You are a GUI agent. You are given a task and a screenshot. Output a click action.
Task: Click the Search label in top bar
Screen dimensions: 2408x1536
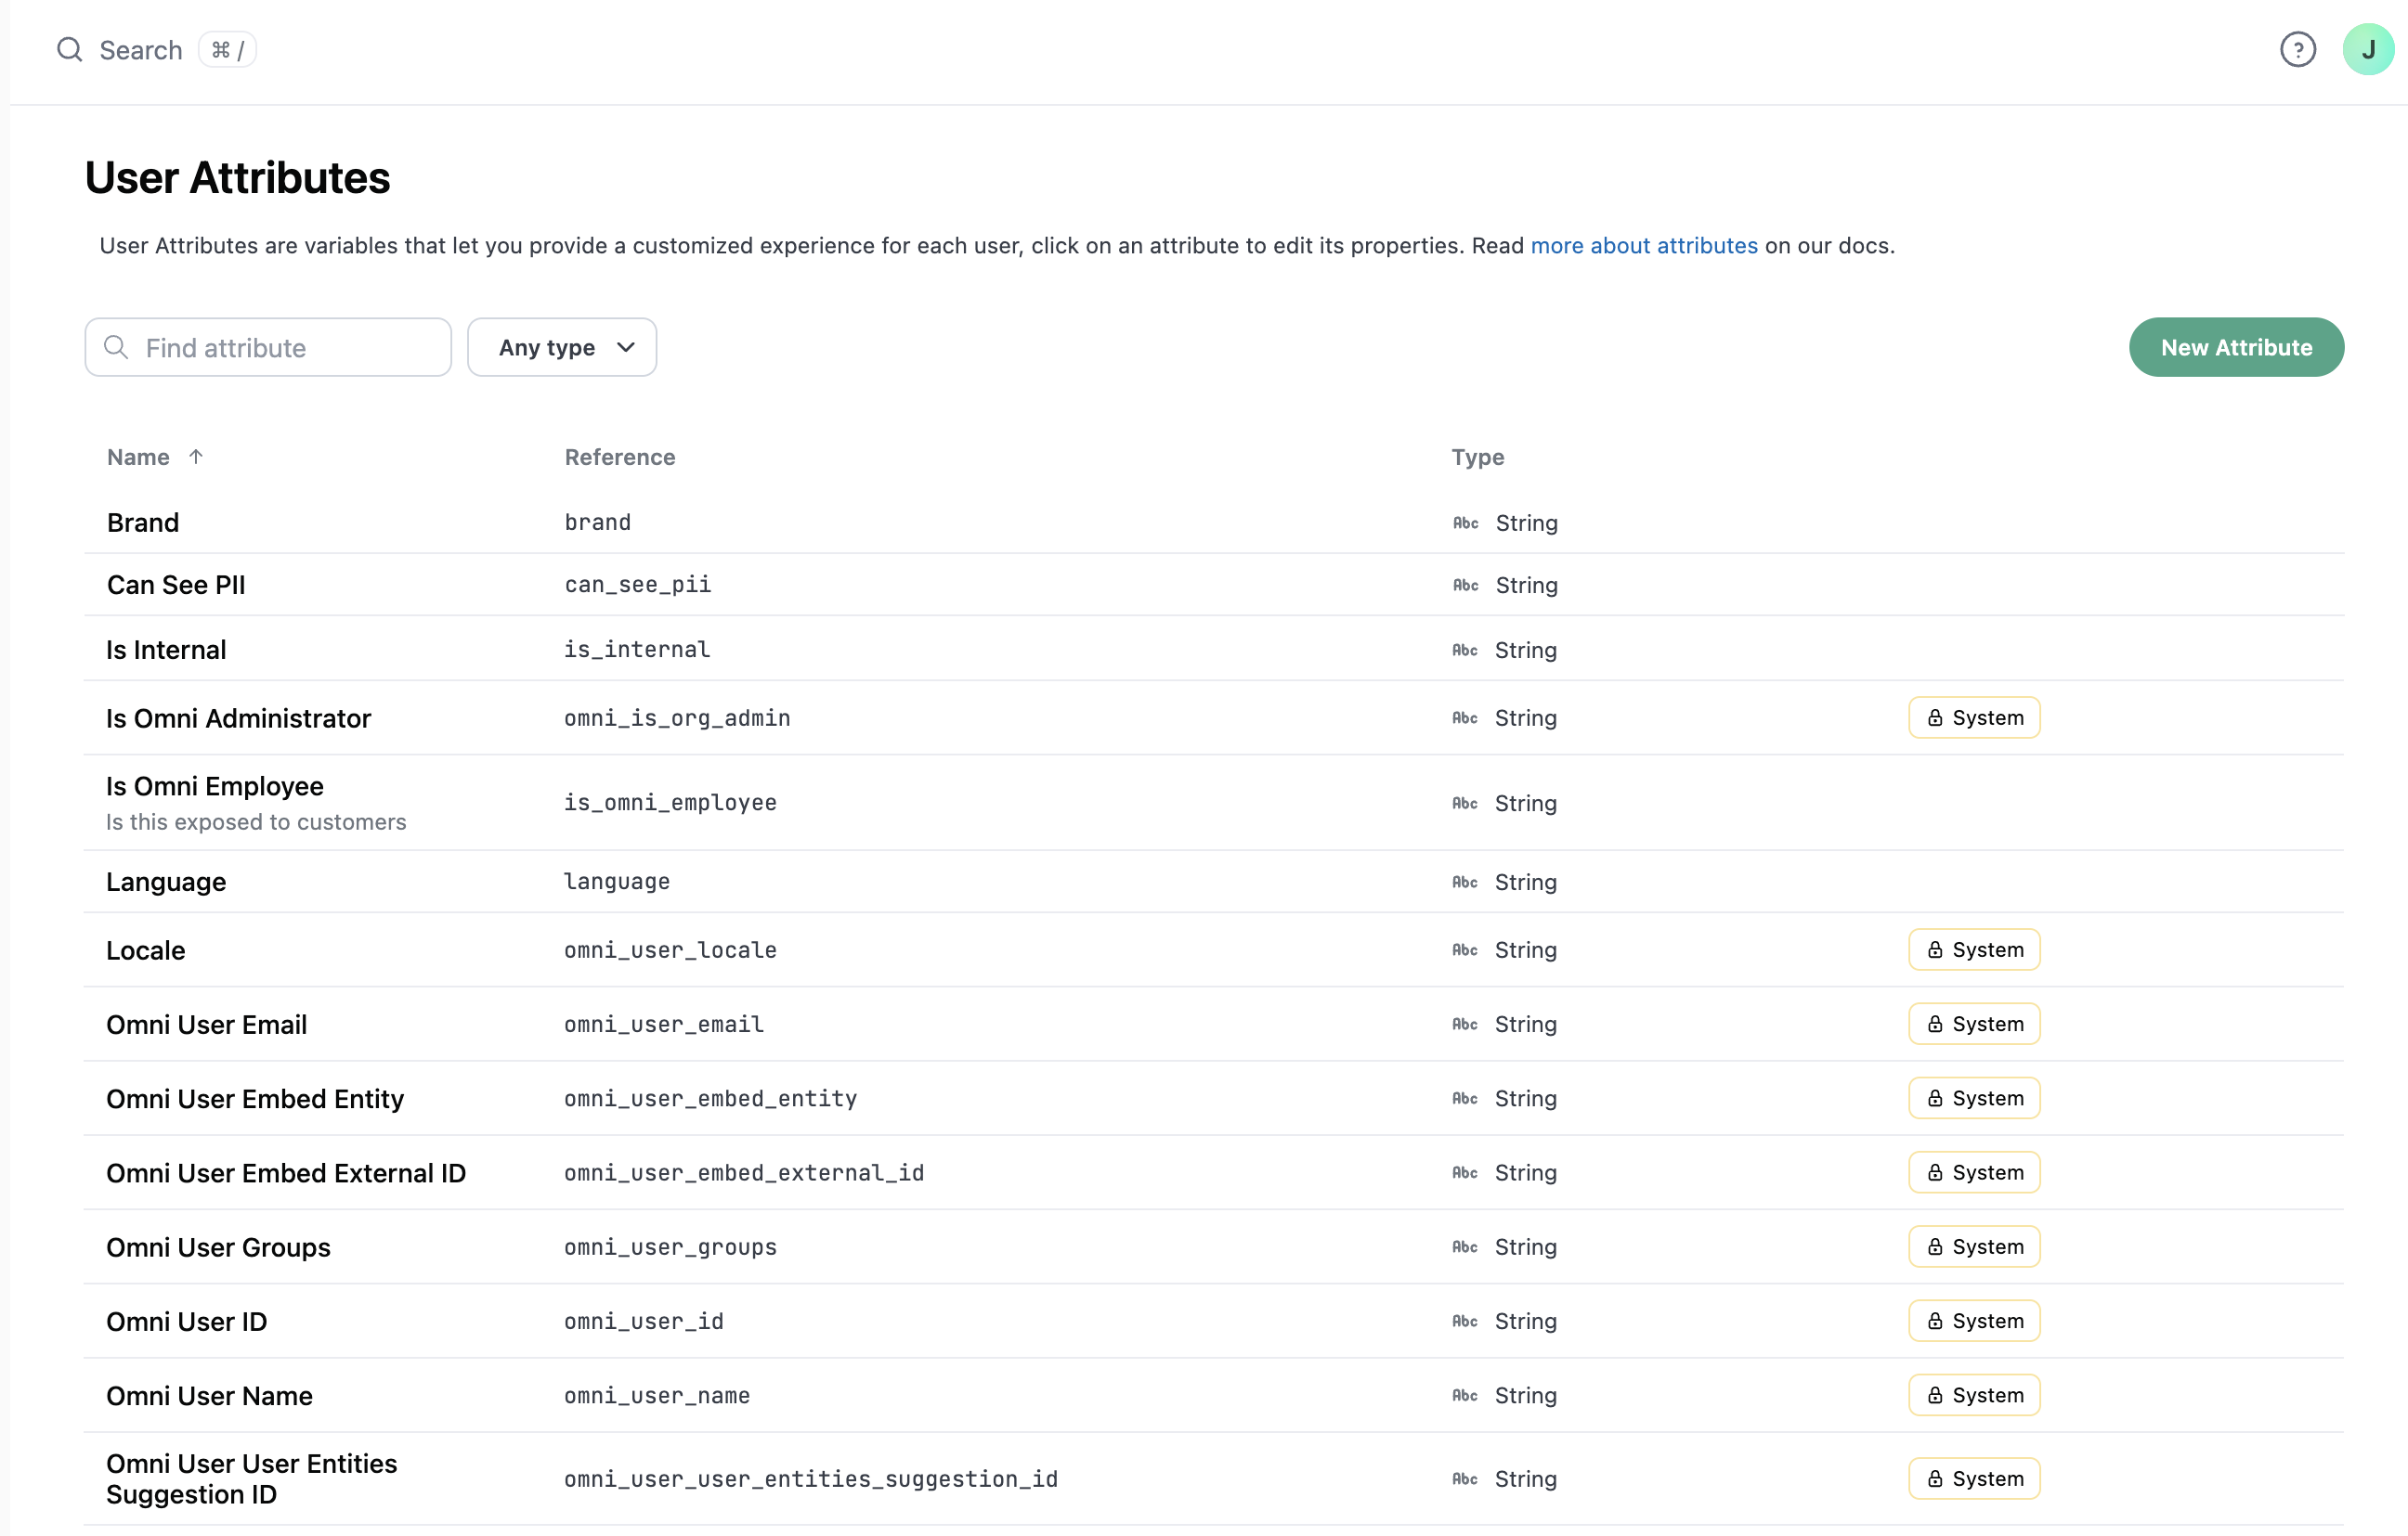click(141, 50)
